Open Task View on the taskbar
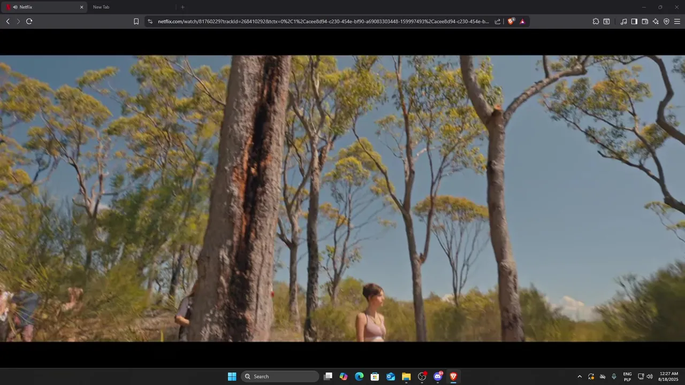 [x=328, y=376]
